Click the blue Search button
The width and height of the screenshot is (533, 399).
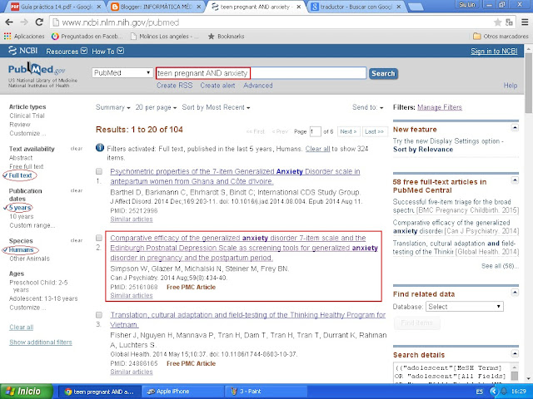click(383, 73)
